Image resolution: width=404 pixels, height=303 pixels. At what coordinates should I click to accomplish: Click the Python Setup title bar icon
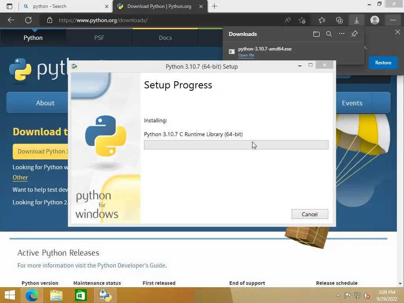(x=75, y=66)
